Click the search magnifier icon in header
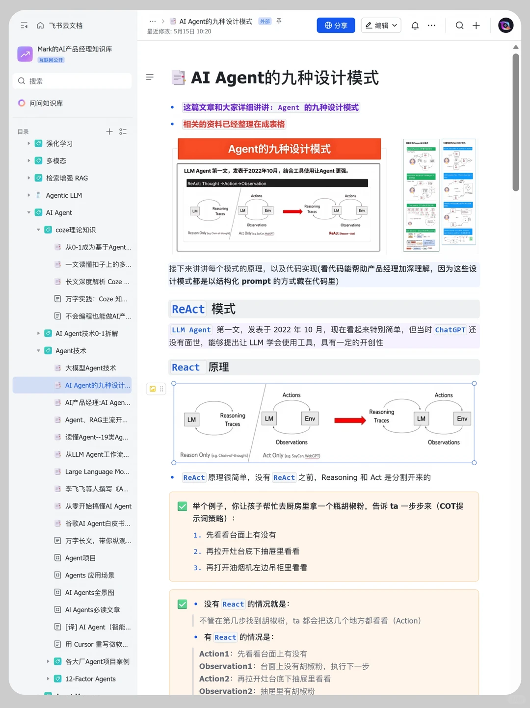The height and width of the screenshot is (708, 530). 459,26
